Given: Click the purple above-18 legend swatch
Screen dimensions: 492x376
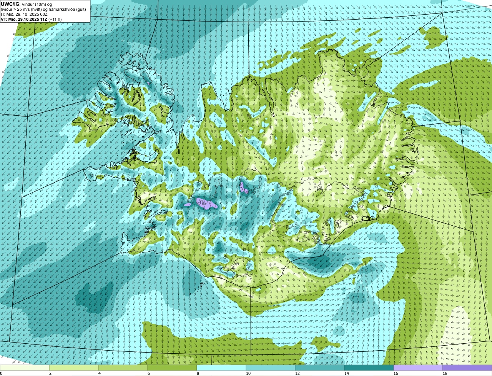Looking at the screenshot, I should [467, 368].
